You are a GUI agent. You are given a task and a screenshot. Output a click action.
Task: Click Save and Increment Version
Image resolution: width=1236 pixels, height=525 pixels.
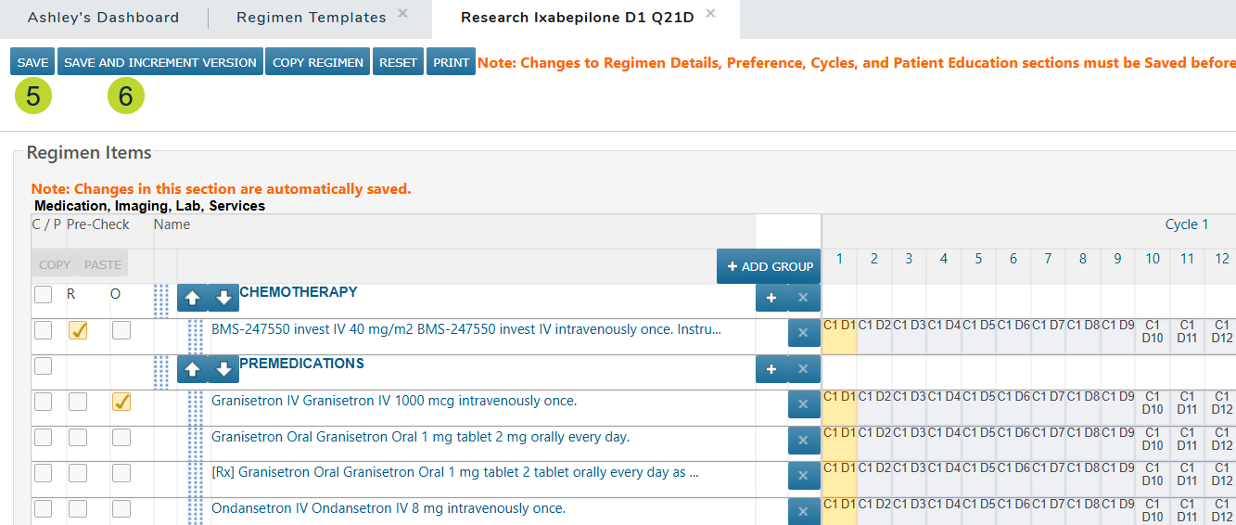[159, 62]
